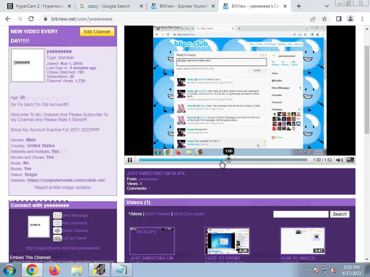Click the video search input field
370x277 pixels.
tap(301, 214)
